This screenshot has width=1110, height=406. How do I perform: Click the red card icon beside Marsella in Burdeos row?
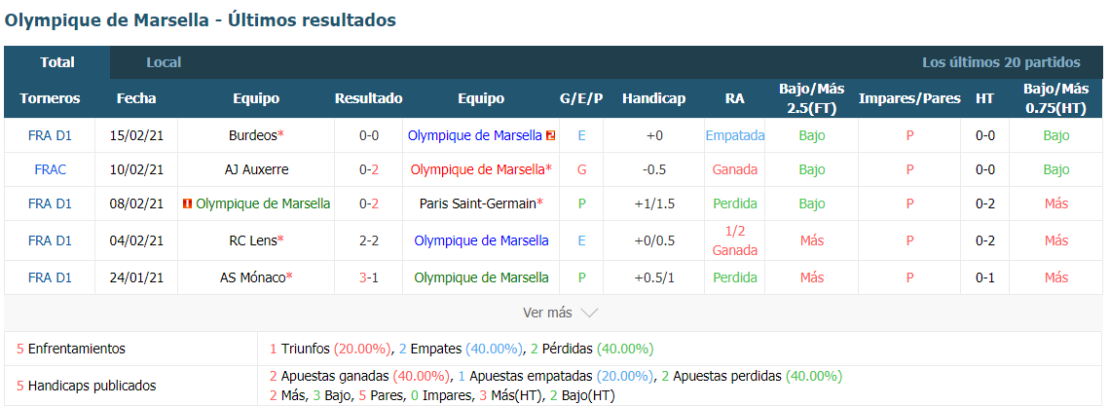tap(550, 135)
